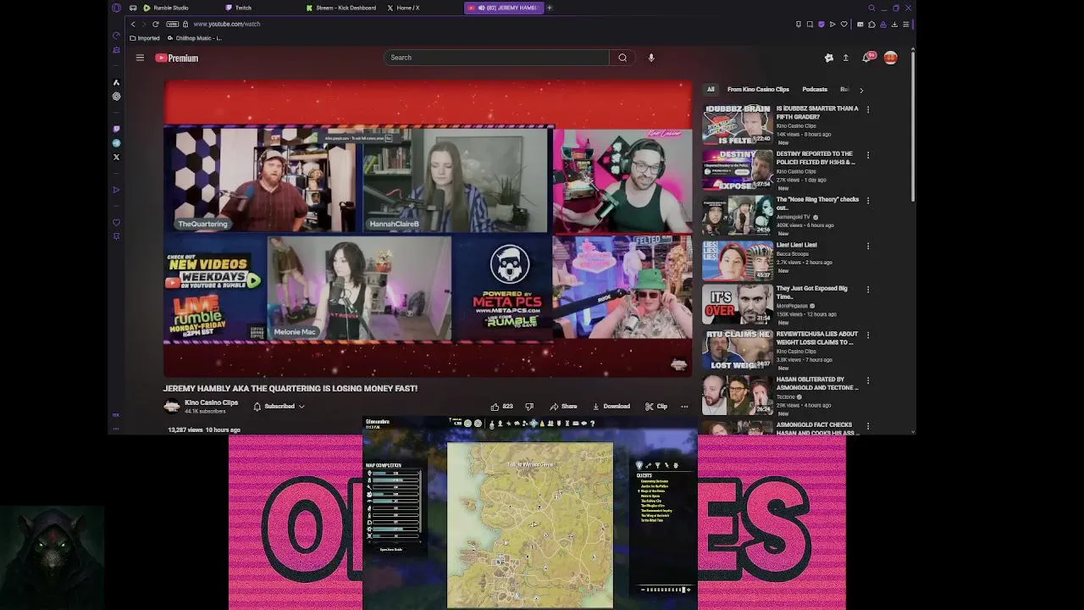This screenshot has width=1084, height=610.
Task: Click the heart bookmark icon in address bar
Action: coord(843,24)
